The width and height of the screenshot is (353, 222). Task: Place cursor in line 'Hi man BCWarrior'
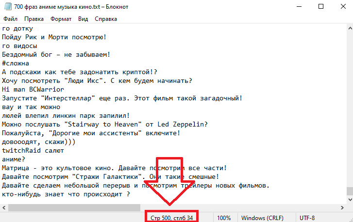(x=33, y=89)
